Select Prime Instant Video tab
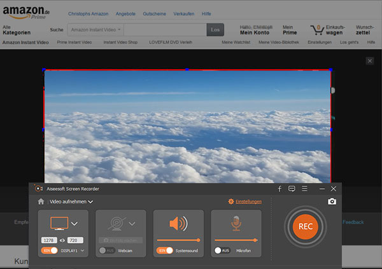This screenshot has height=269, width=382. [x=74, y=42]
